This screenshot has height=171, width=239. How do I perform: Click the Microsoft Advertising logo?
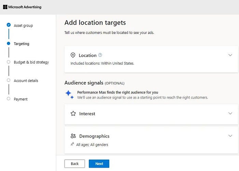pos(22,7)
